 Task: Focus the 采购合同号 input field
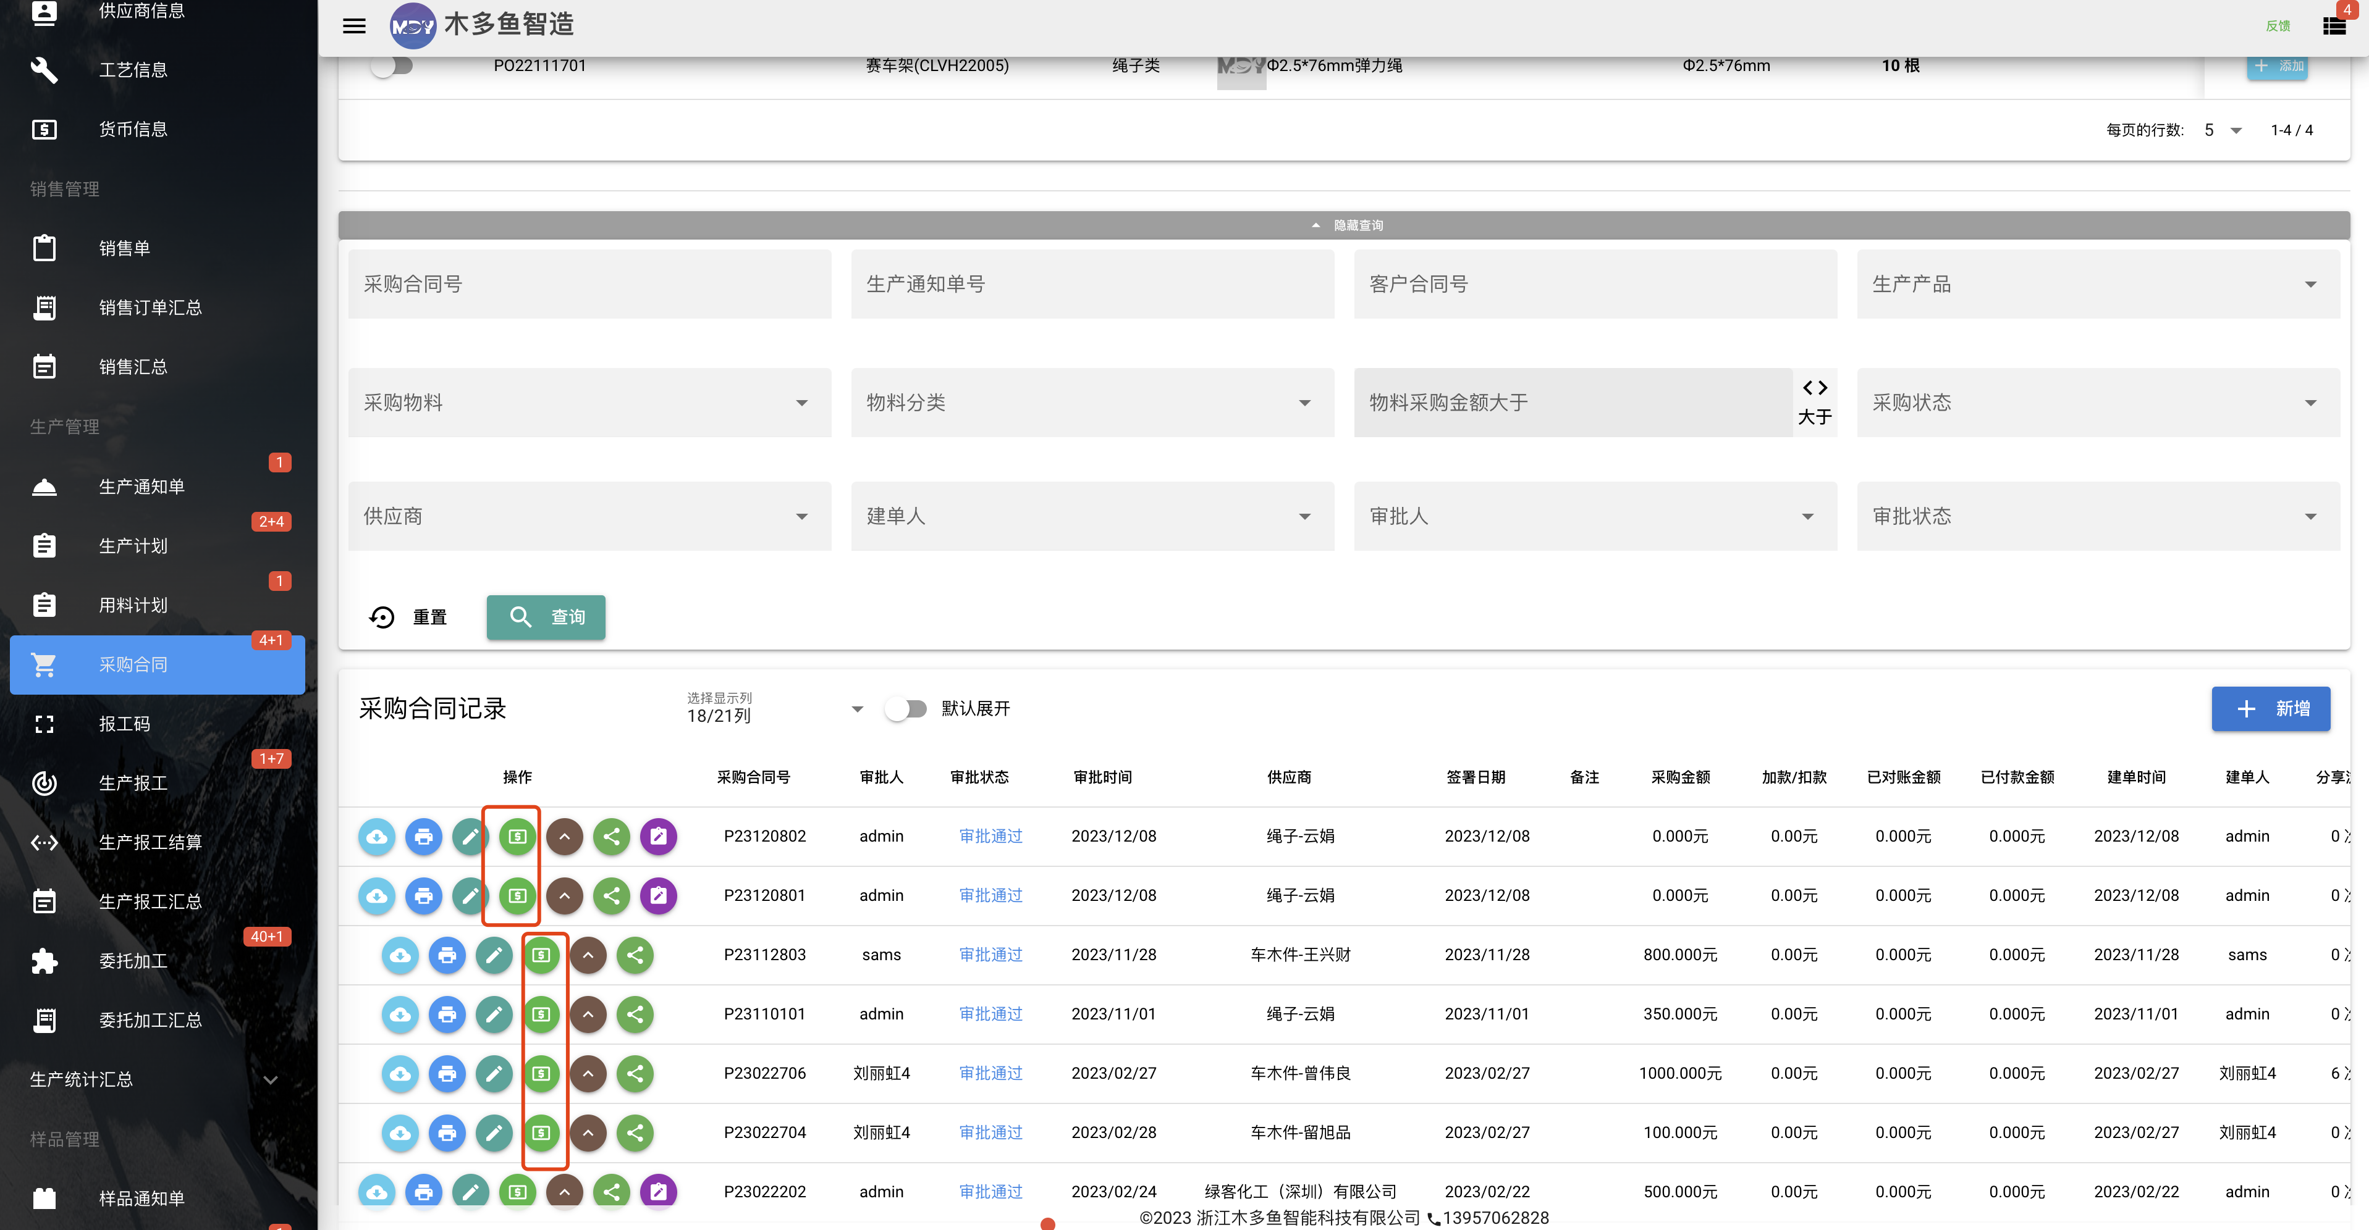tap(589, 284)
